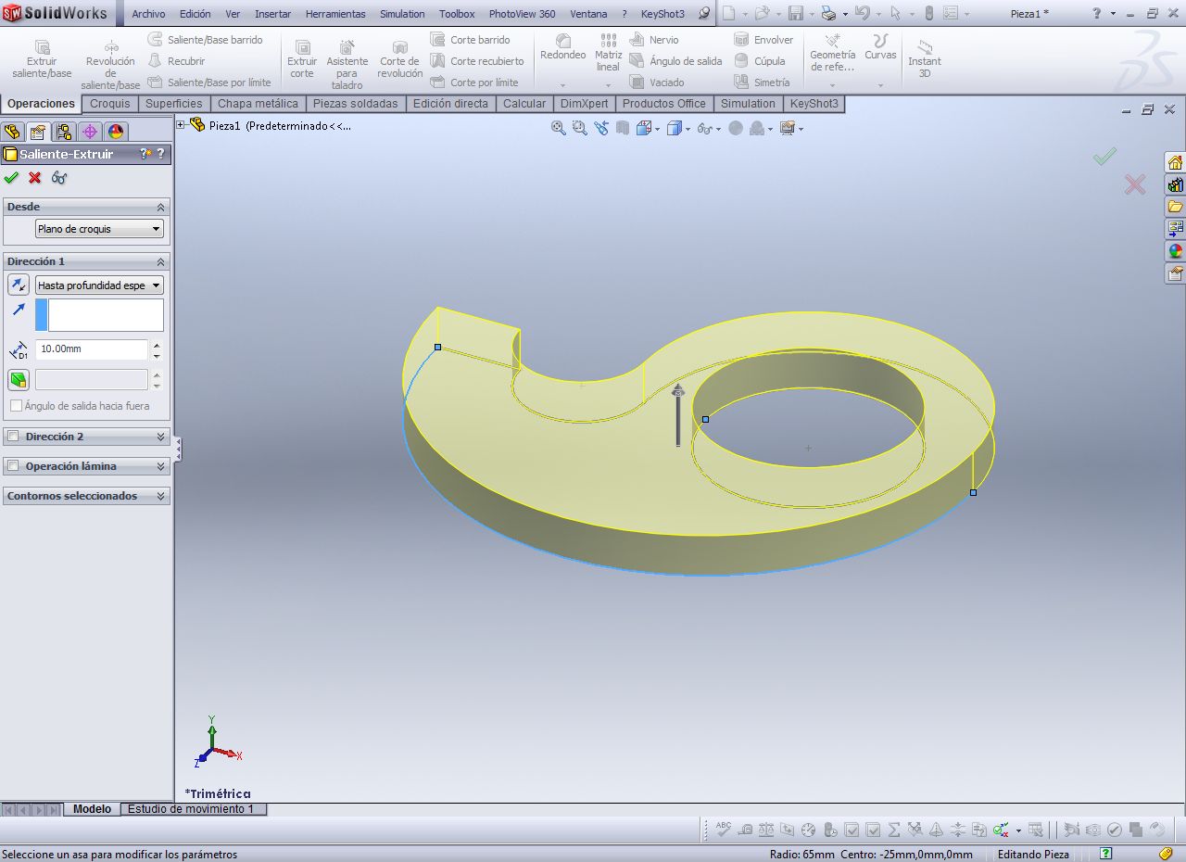The width and height of the screenshot is (1186, 862).
Task: Open task pane Appearances icon
Action: 1175,251
